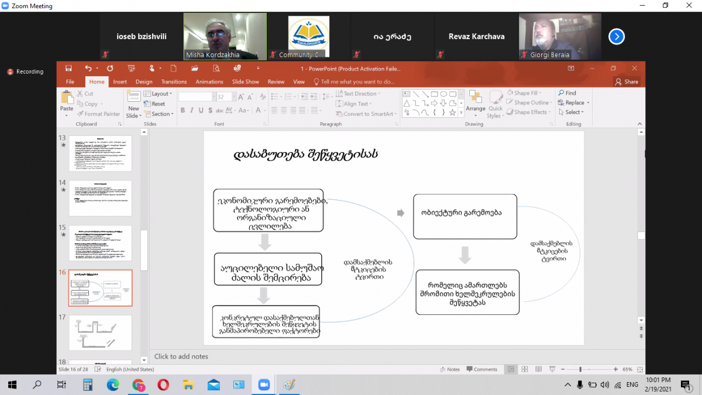Switch to Reading View

(538, 369)
